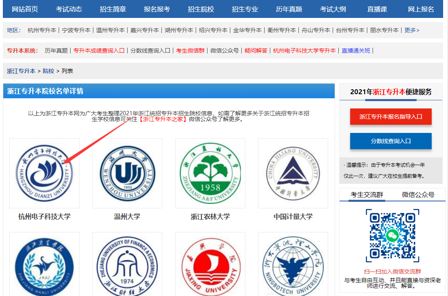The image size is (448, 296).
Task: Open the 专升本成绩查询入口 link
Action: pyautogui.click(x=100, y=51)
